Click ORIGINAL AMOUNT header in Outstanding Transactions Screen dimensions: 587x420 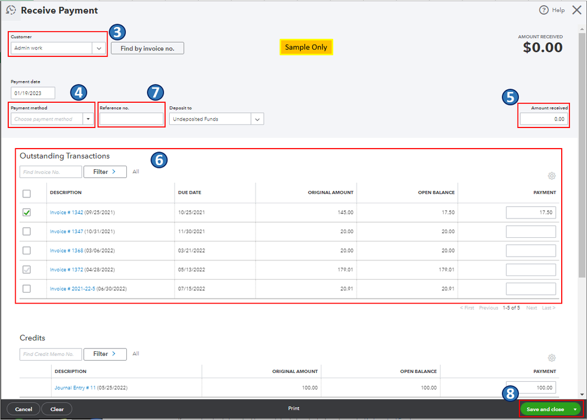pos(331,193)
